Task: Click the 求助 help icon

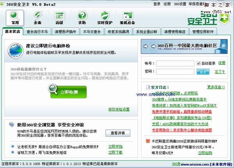Action: [82, 17]
